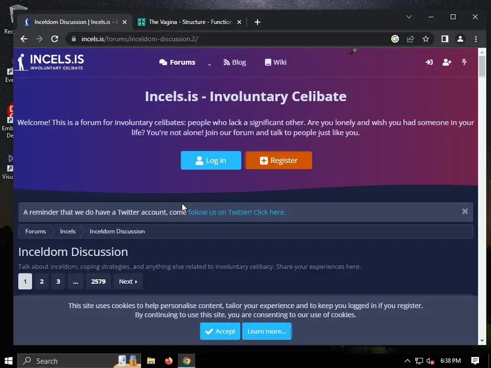Image resolution: width=491 pixels, height=368 pixels.
Task: Close The Vagina - Structure tab
Action: click(239, 22)
